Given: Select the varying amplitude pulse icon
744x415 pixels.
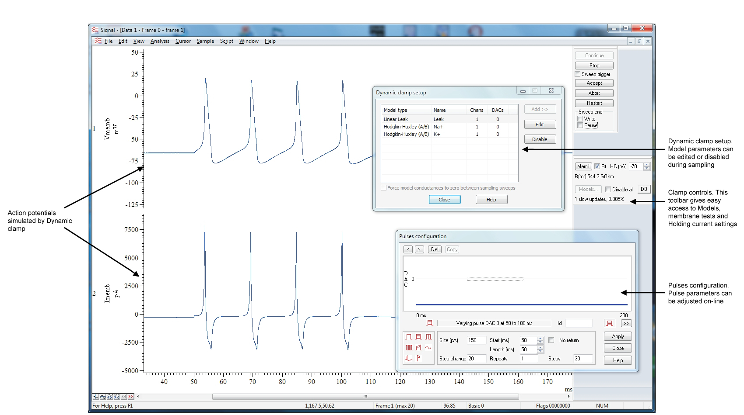Looking at the screenshot, I should [x=418, y=337].
